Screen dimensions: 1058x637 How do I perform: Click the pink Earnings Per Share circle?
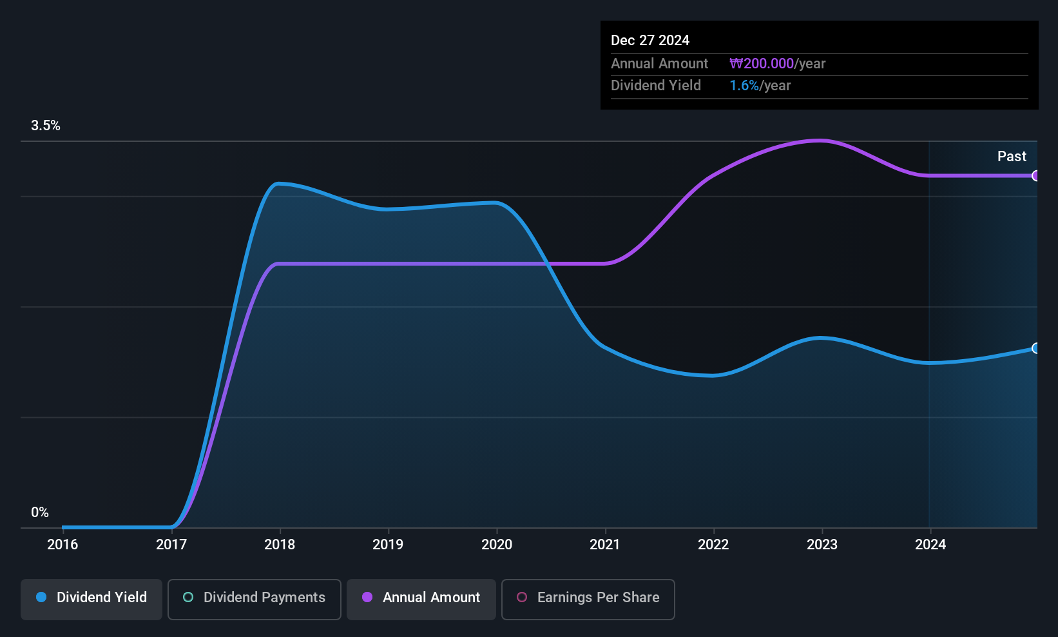(522, 597)
